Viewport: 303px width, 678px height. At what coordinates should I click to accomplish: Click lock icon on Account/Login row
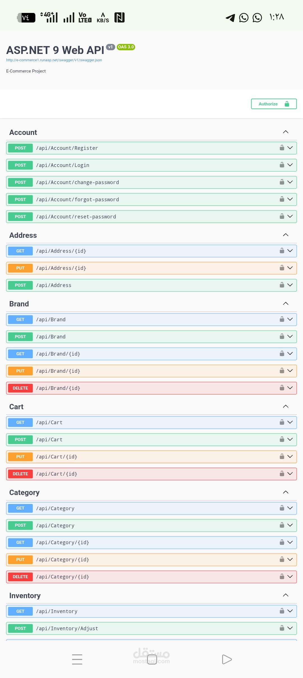coord(282,165)
